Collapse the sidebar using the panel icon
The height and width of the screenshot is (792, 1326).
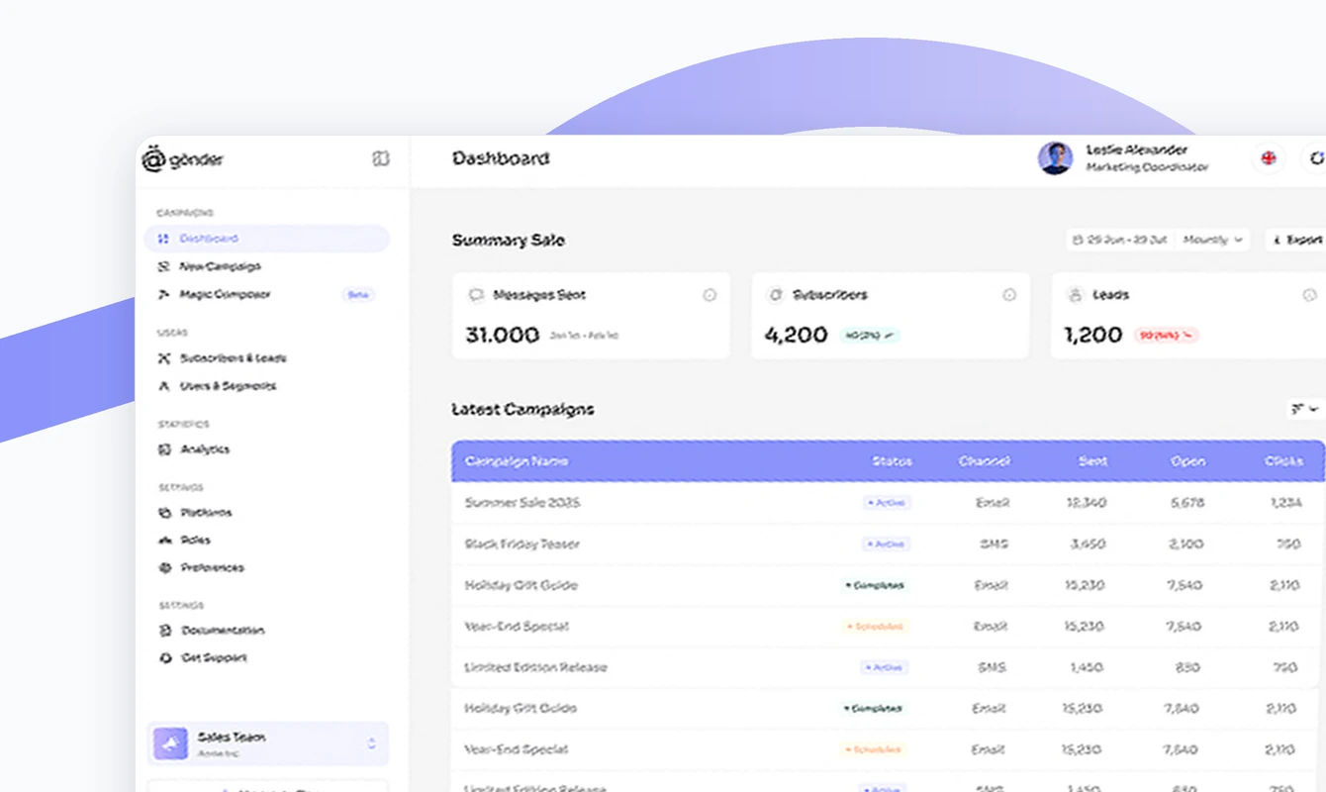tap(381, 158)
